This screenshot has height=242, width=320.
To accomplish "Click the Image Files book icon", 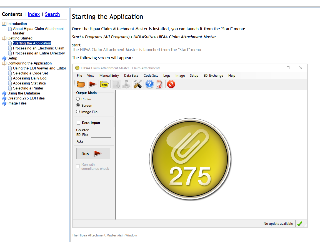I will [4, 103].
